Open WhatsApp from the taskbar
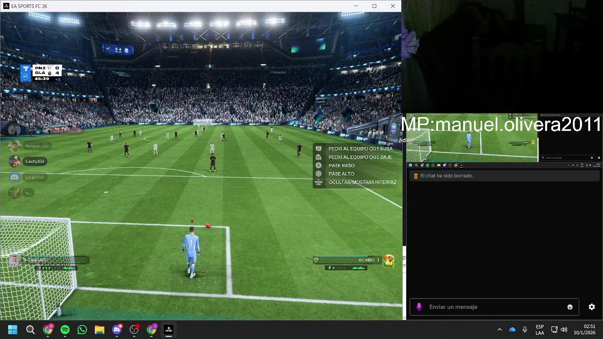Screen dimensions: 603x339 click(82, 330)
